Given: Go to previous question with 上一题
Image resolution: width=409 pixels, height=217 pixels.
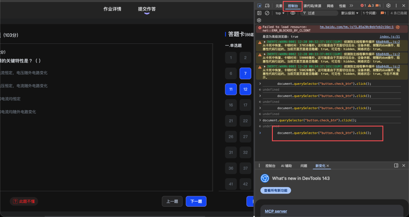Looking at the screenshot, I should (172, 201).
